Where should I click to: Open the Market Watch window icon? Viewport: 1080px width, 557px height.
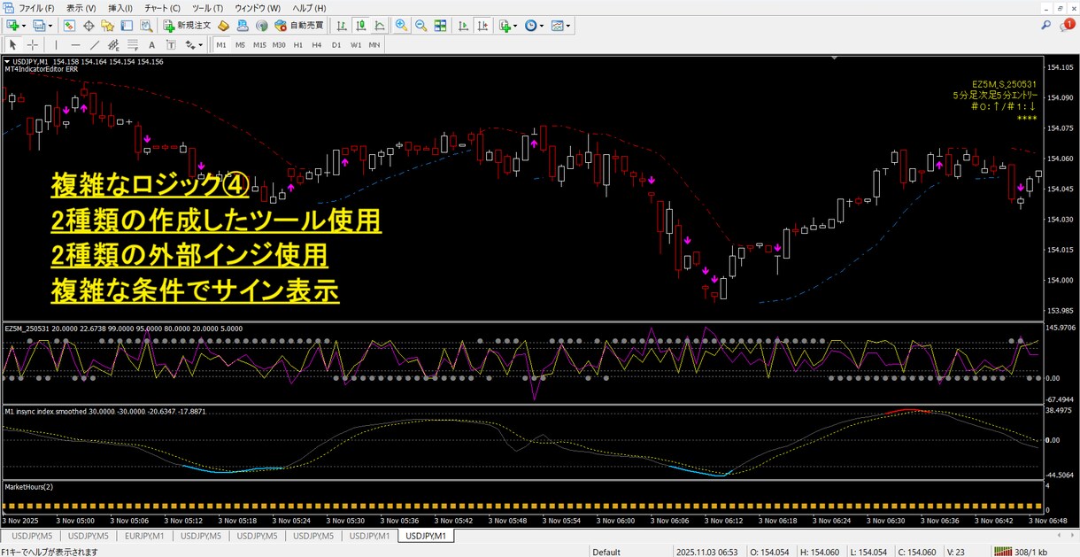coord(70,26)
